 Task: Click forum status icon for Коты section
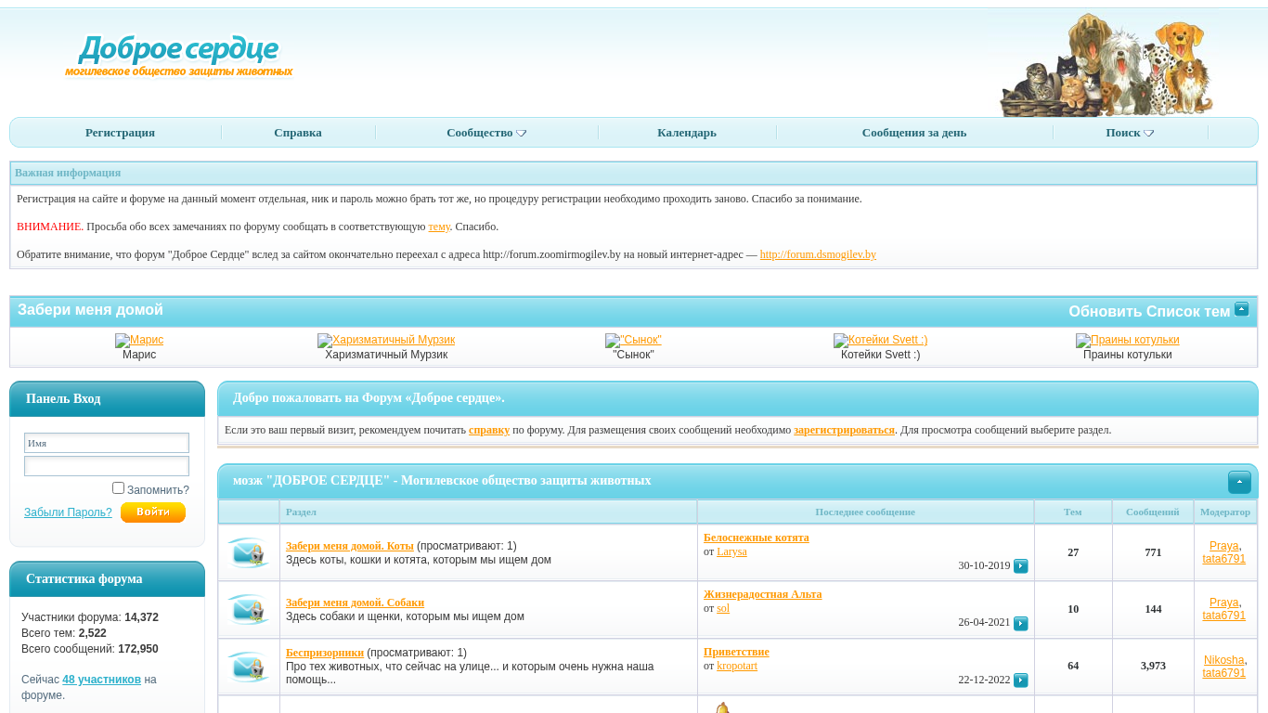coord(248,552)
